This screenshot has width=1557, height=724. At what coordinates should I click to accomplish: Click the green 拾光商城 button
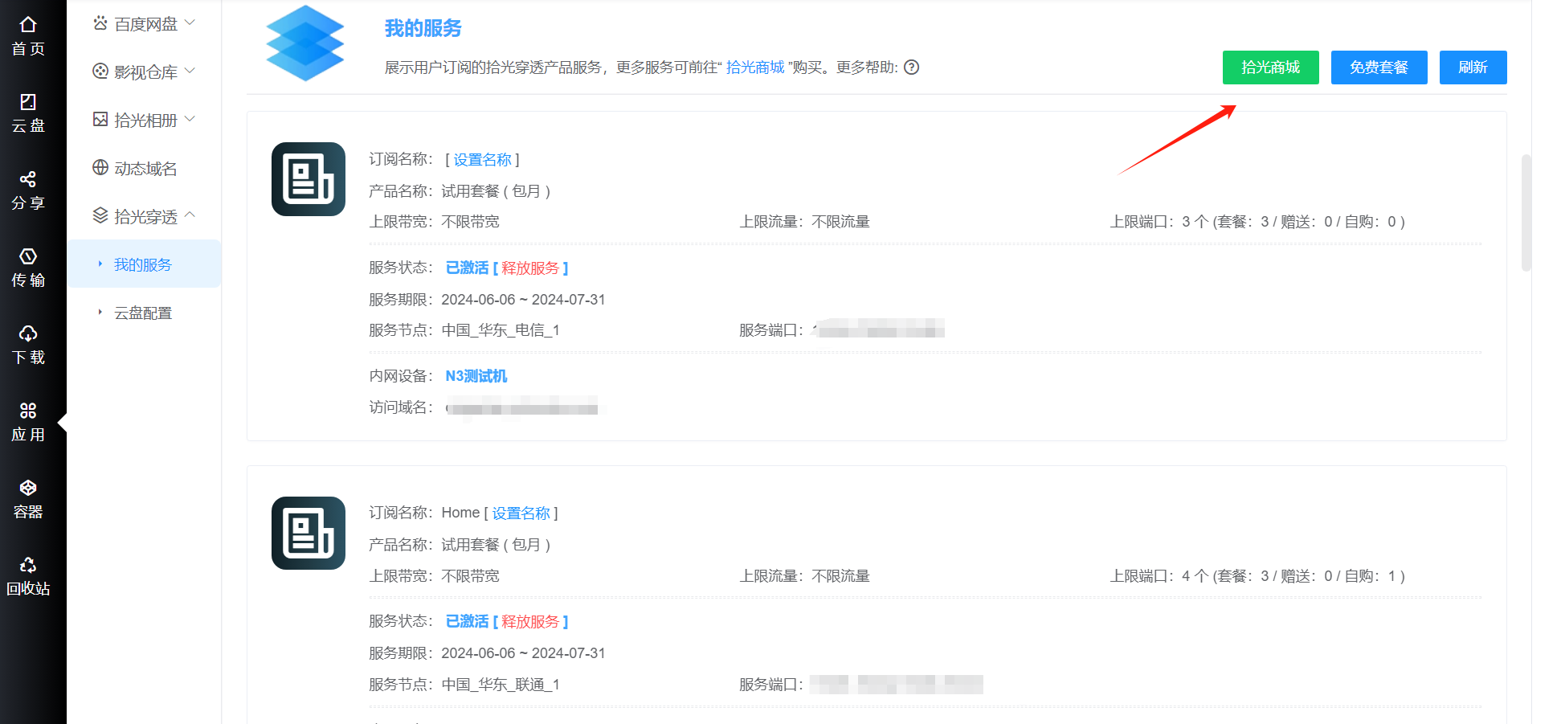coord(1270,67)
